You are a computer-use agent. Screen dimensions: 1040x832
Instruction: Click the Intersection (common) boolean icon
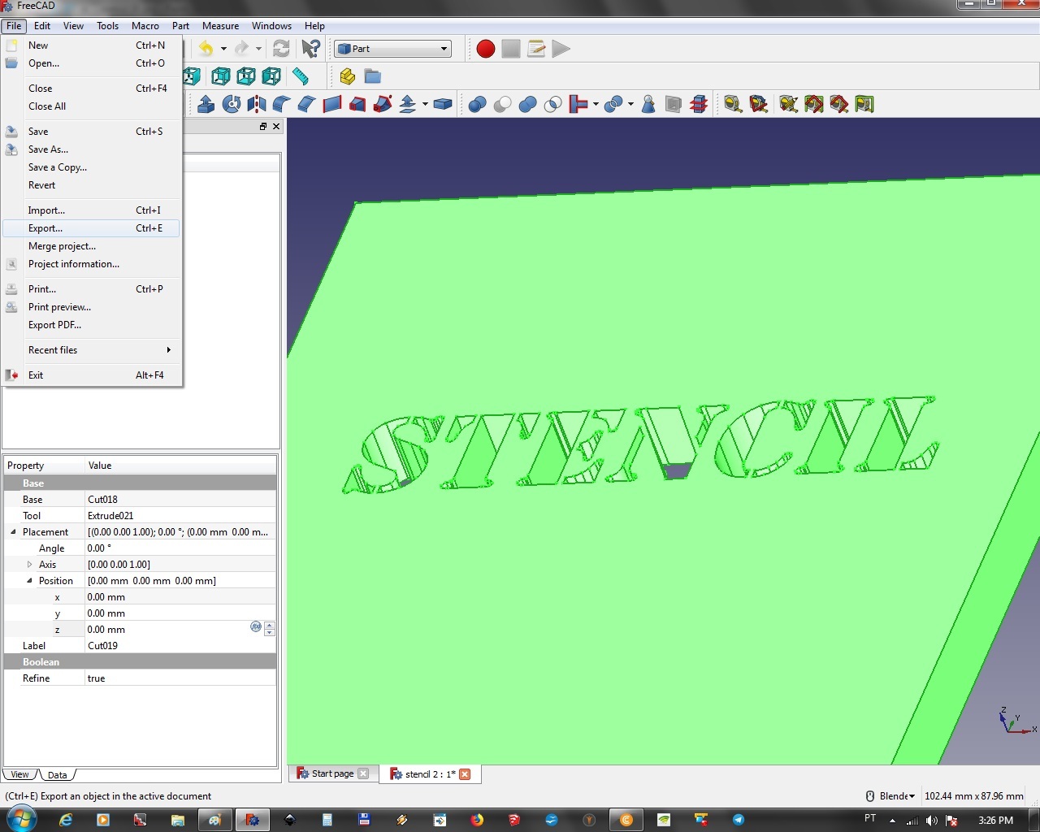[553, 104]
